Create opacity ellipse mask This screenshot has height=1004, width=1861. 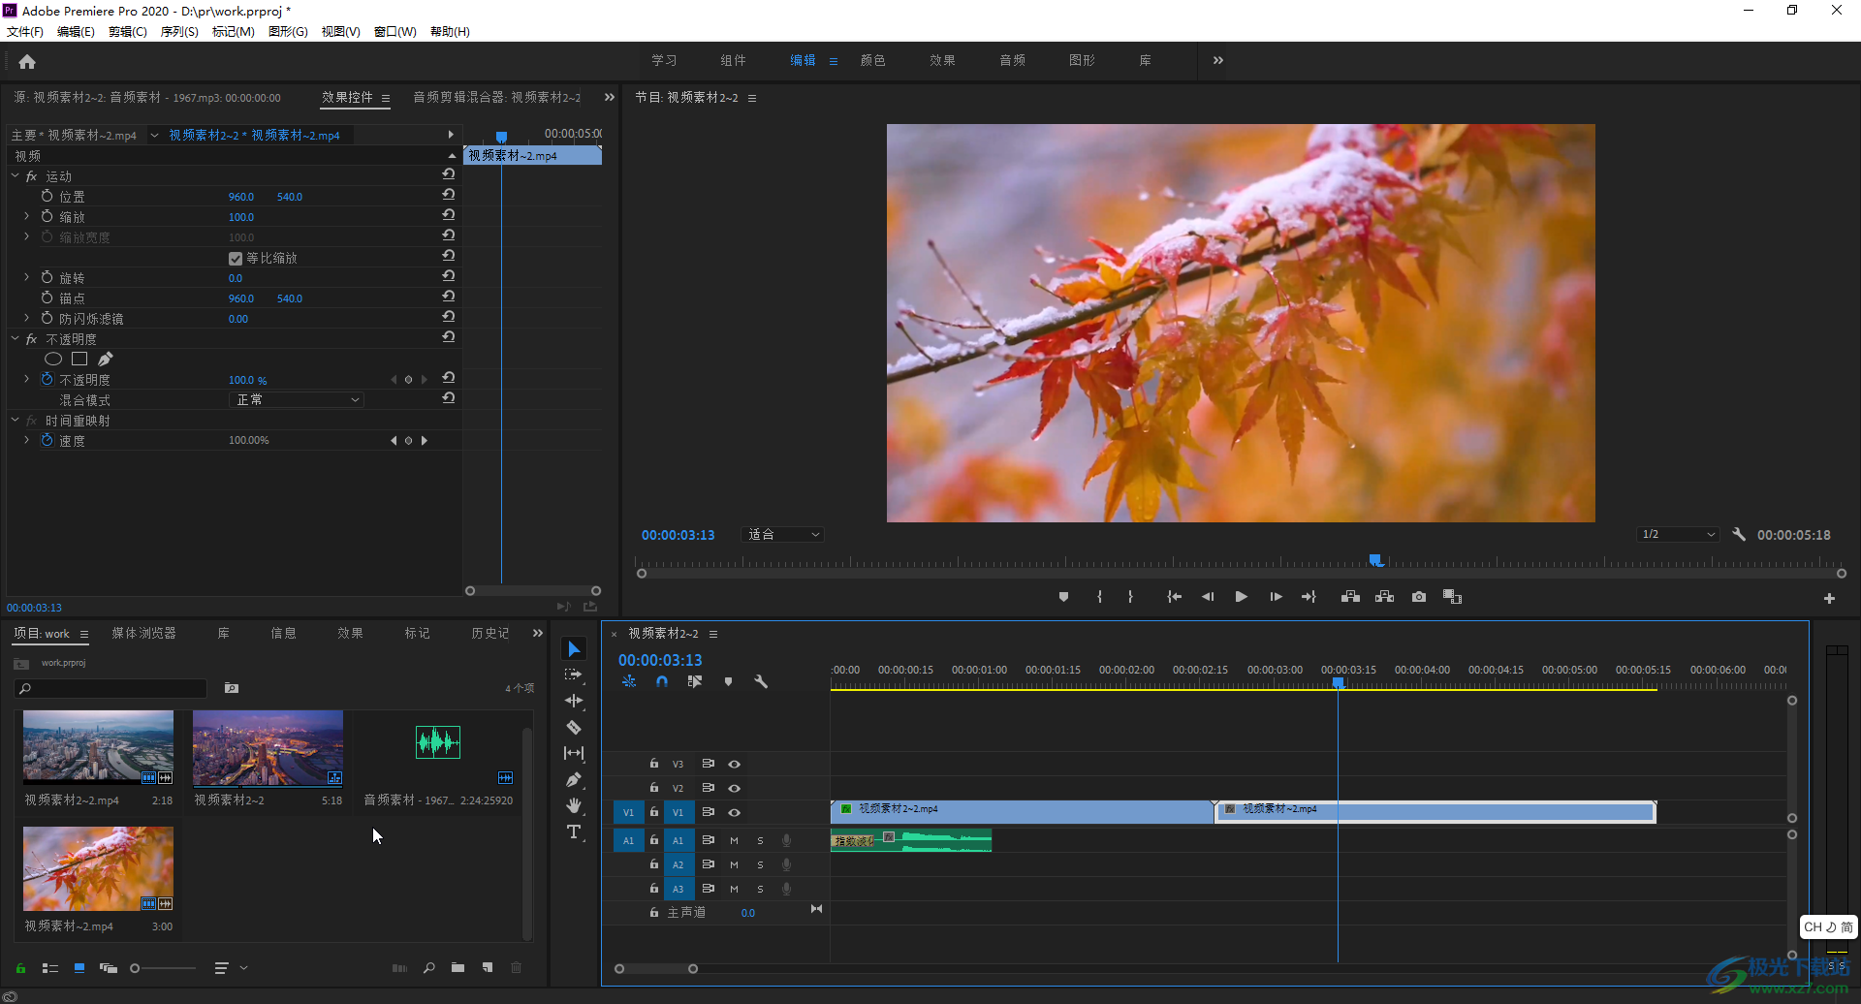point(53,360)
